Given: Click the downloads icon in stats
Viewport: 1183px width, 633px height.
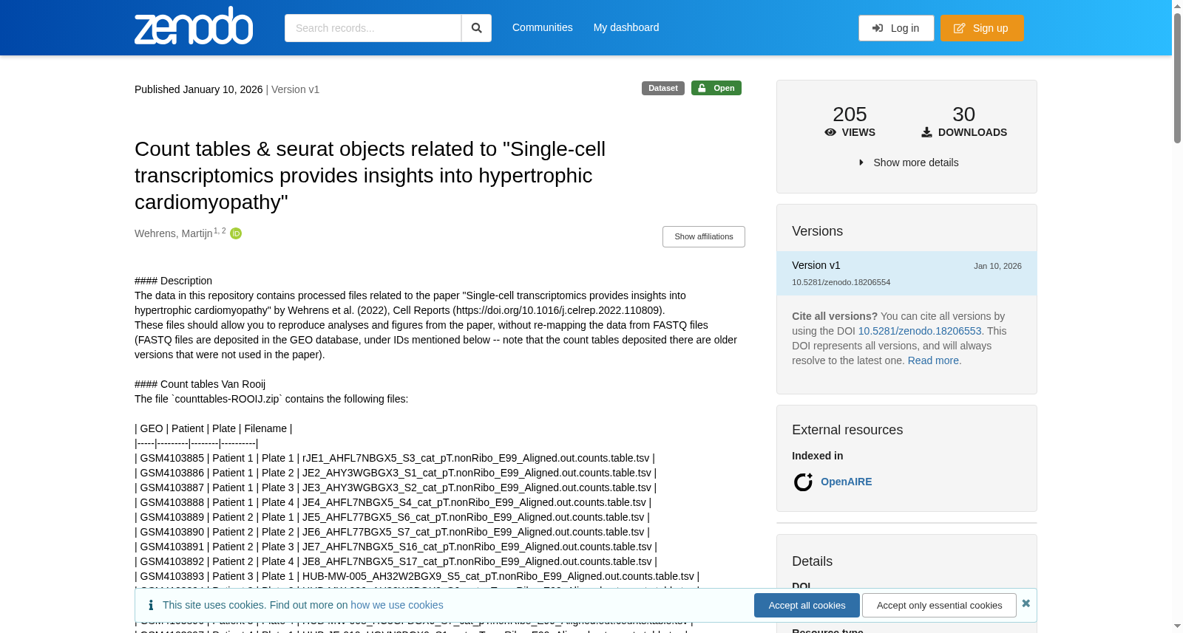Looking at the screenshot, I should tap(926, 132).
